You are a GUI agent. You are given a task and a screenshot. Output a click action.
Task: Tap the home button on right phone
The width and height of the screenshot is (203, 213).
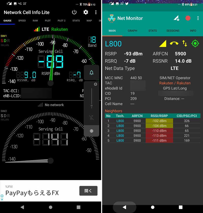[153, 207]
